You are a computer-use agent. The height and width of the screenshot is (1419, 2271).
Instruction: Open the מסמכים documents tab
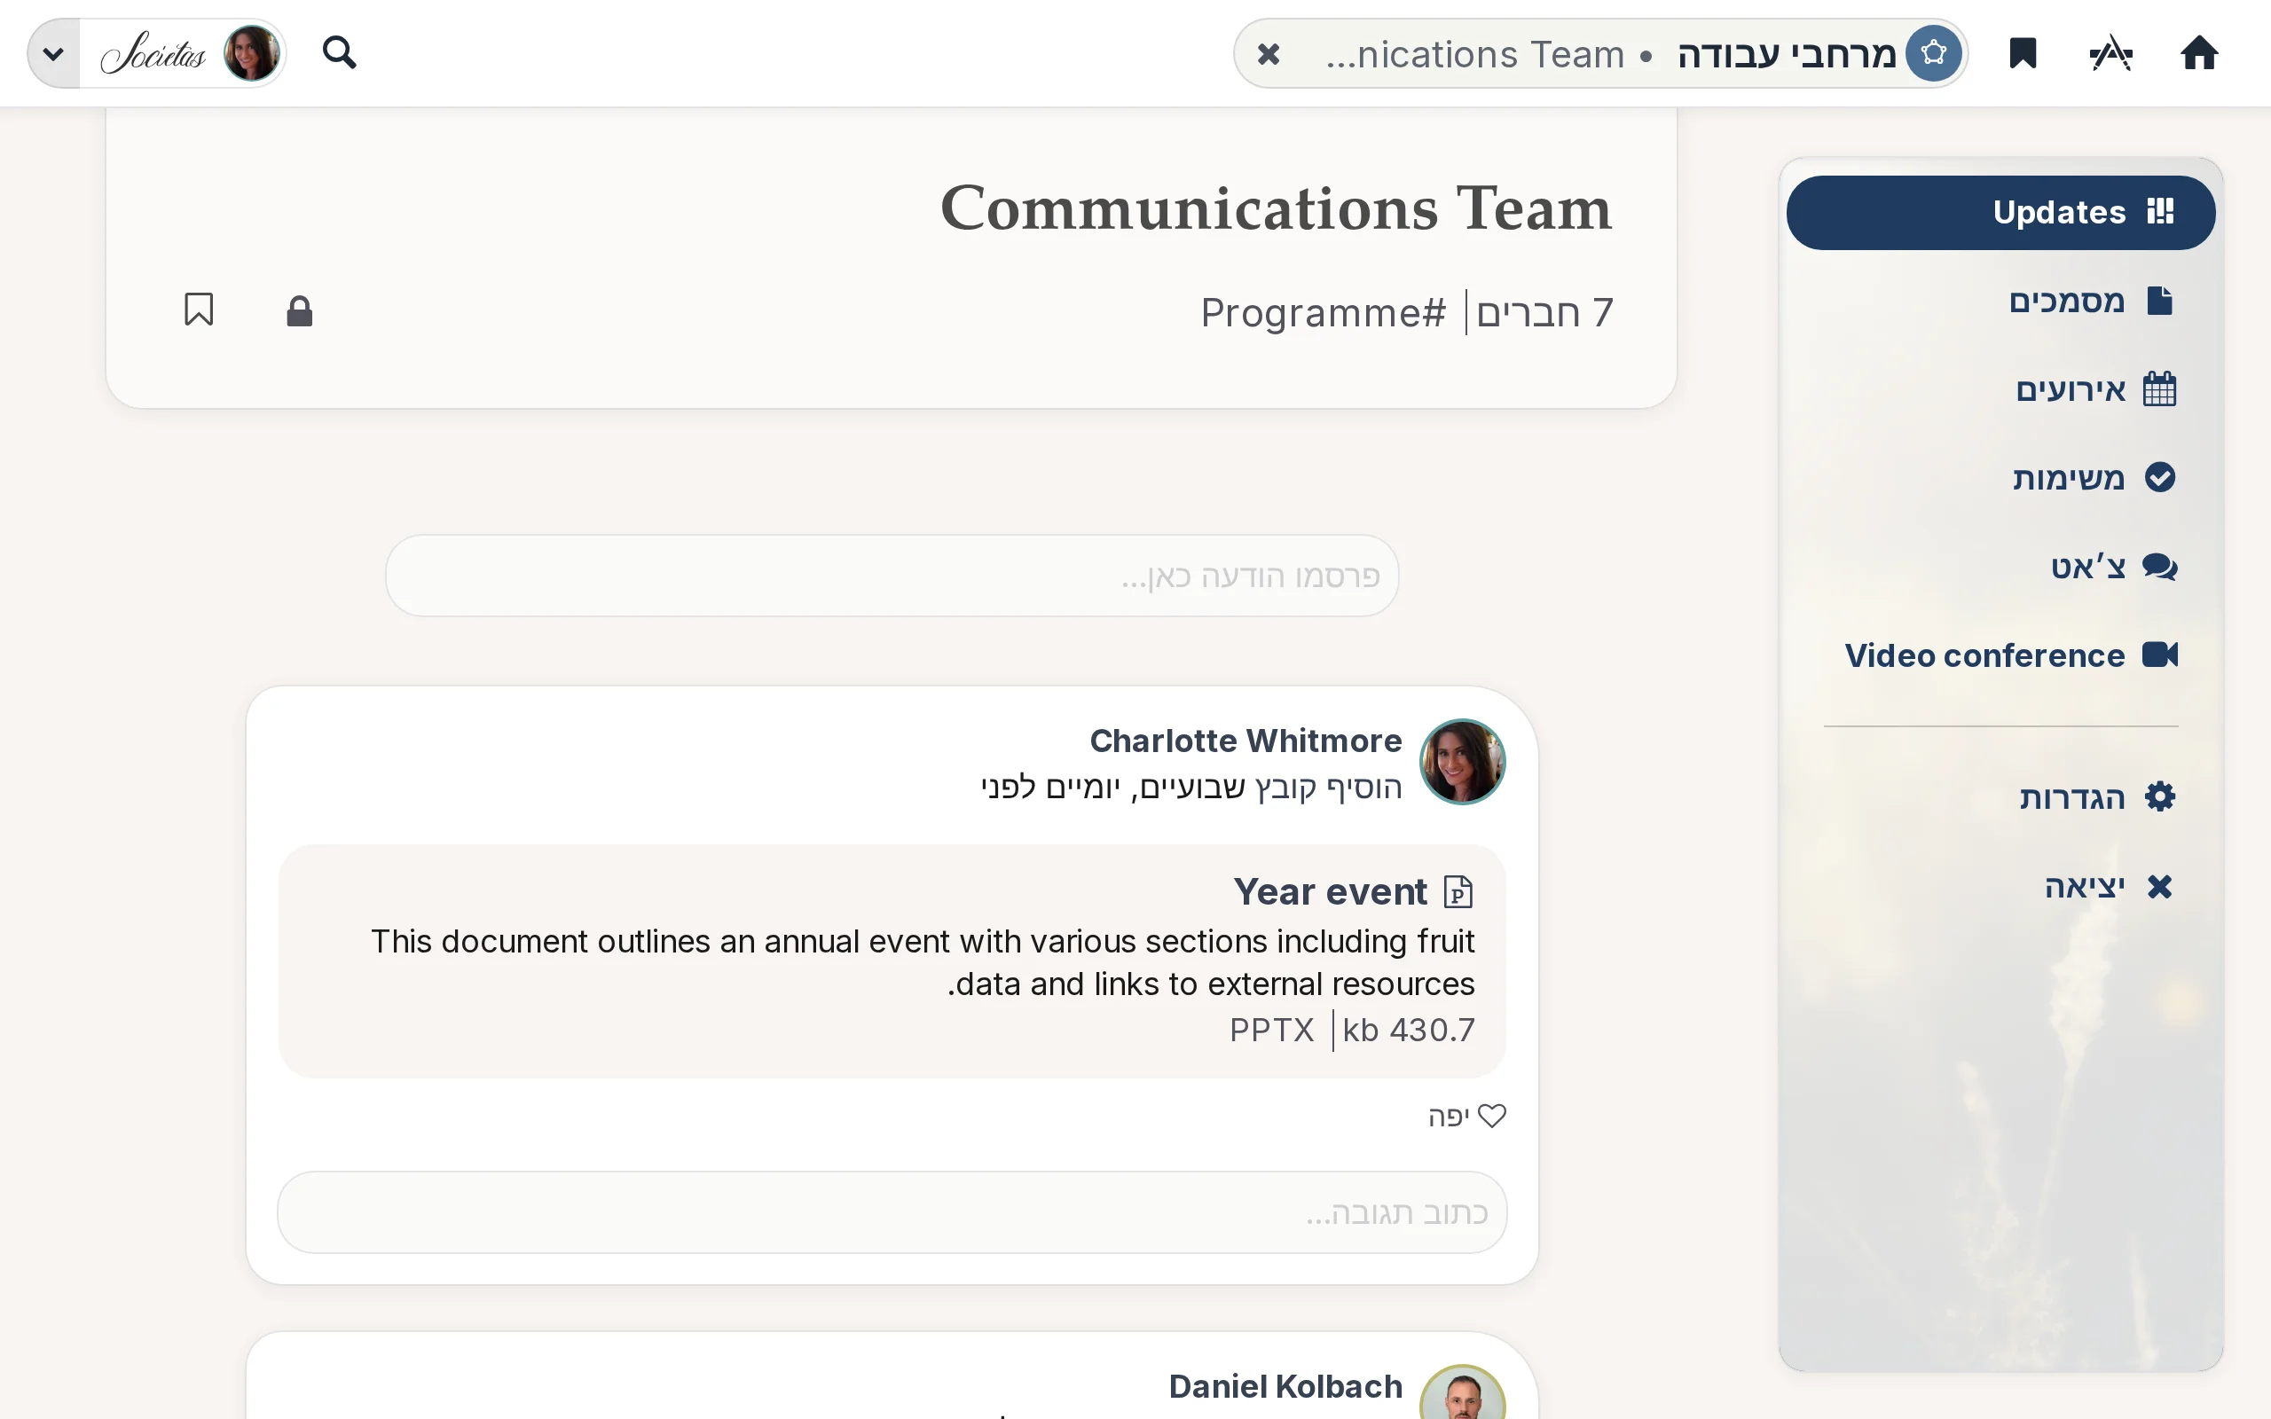[2000, 302]
